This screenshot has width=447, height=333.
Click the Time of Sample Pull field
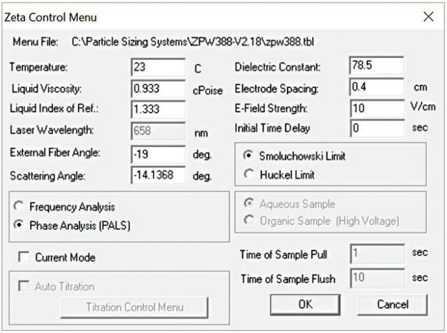click(x=377, y=254)
